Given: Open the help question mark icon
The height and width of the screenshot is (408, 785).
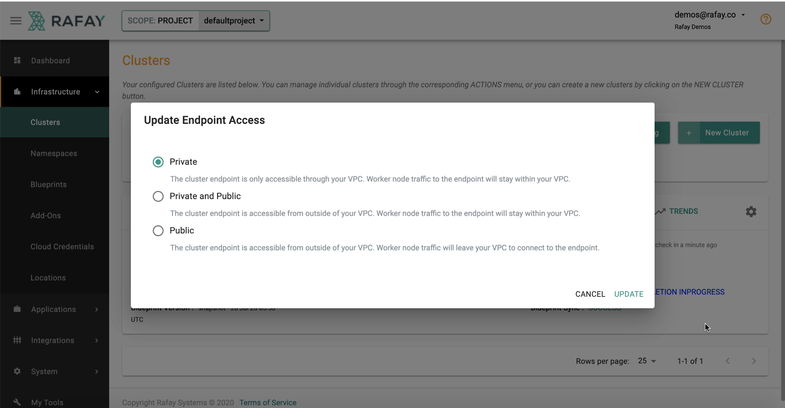Looking at the screenshot, I should [766, 19].
